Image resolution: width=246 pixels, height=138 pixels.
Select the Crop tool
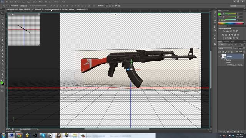pos(2,26)
